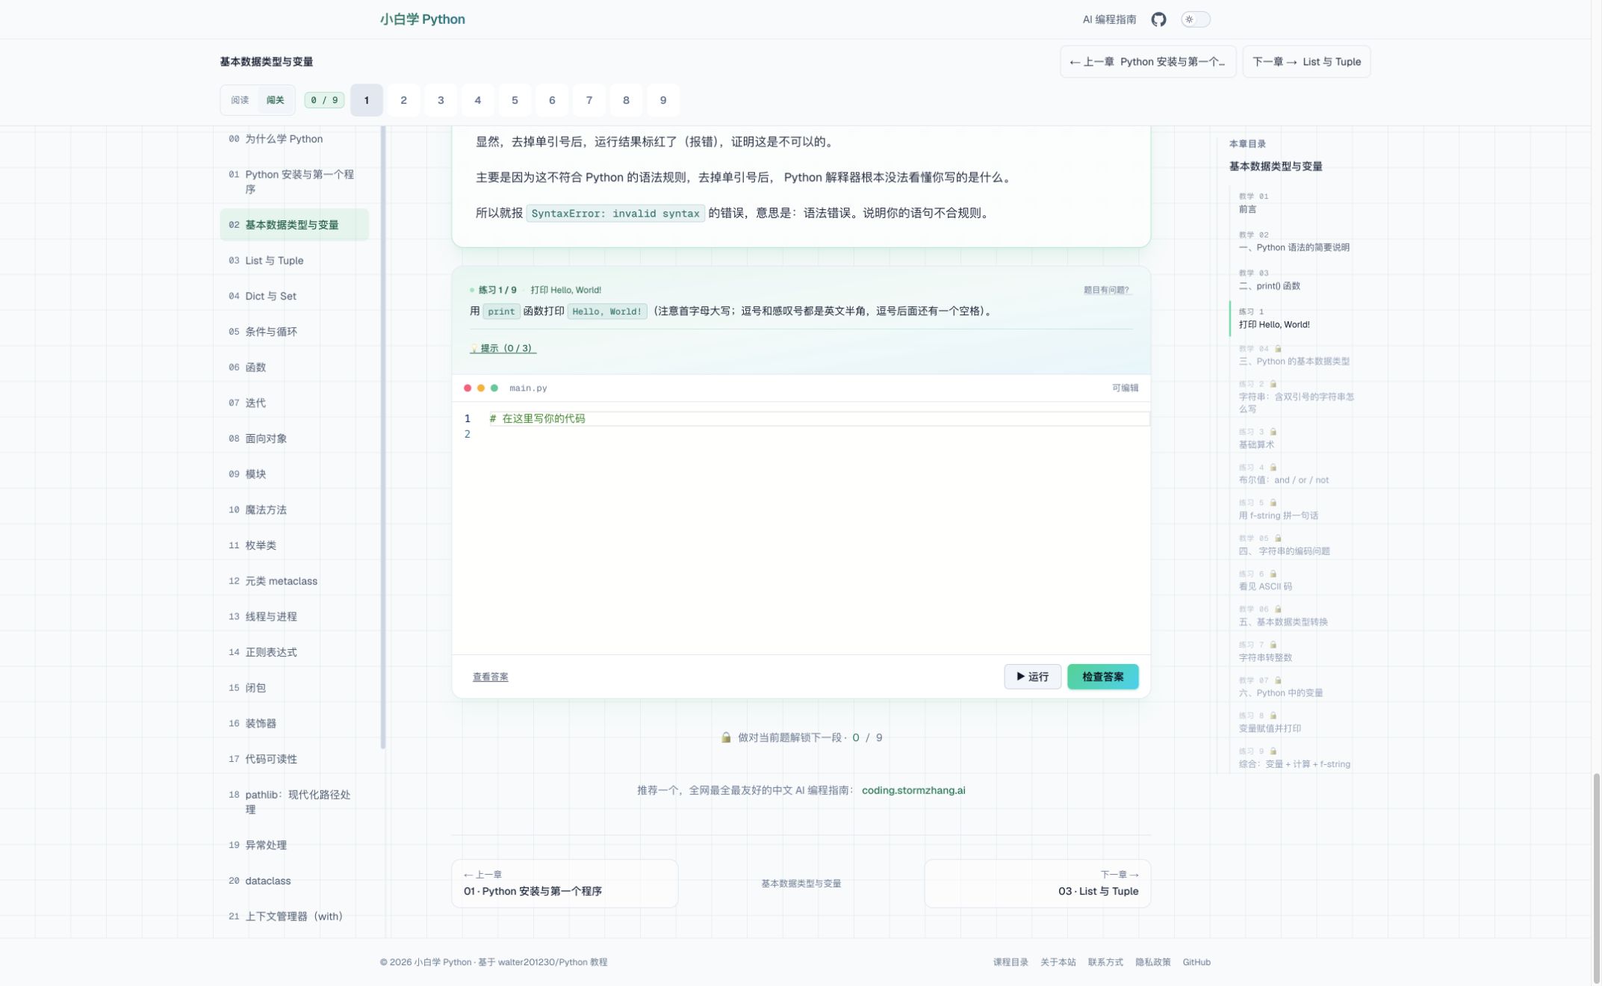Go to exercise page 5
This screenshot has width=1602, height=986.
tap(515, 100)
